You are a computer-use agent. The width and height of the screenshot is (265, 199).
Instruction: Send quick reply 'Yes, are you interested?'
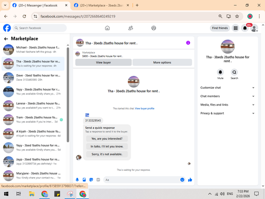[x=107, y=139]
